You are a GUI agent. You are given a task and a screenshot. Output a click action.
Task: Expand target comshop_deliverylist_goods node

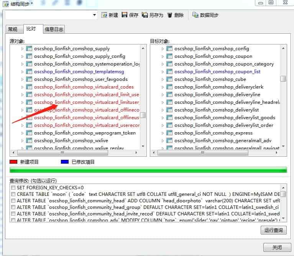163,118
